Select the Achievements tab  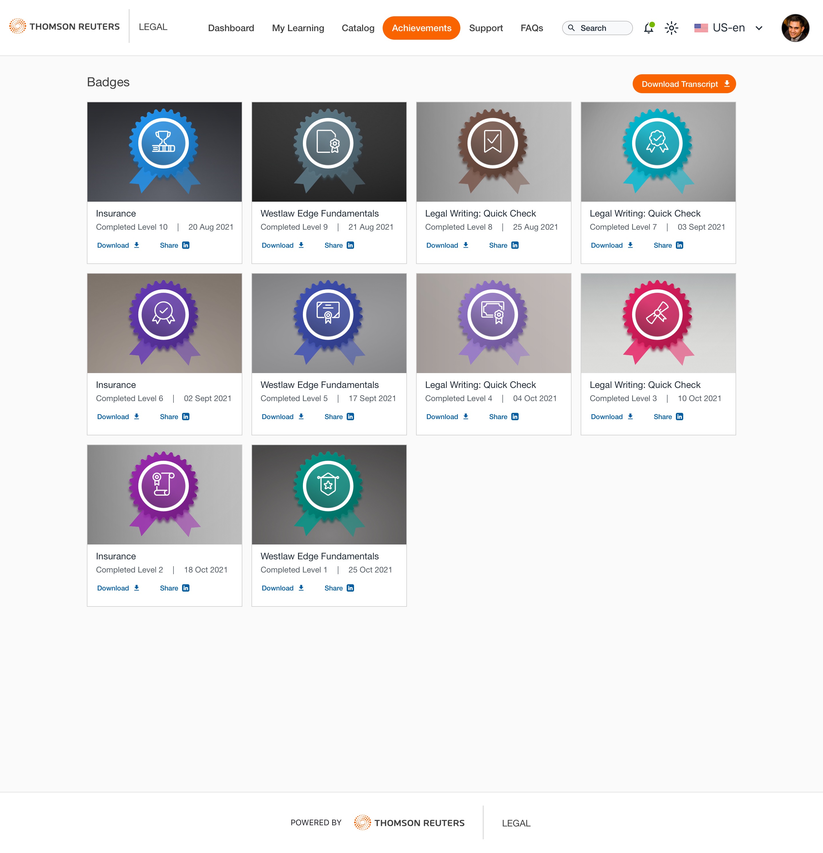point(421,28)
